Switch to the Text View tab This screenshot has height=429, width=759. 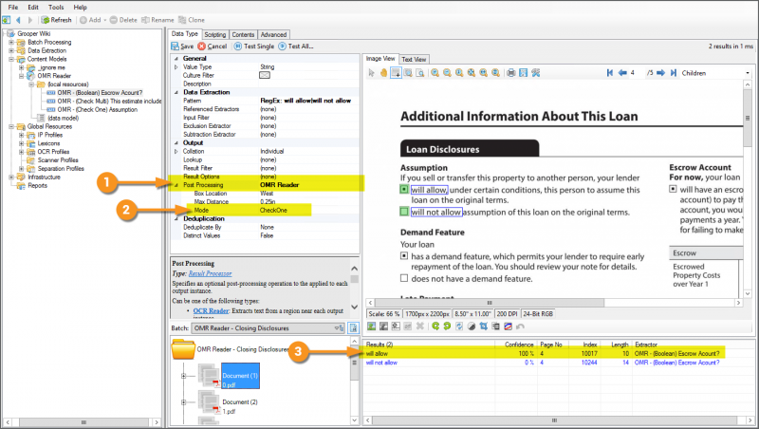(x=414, y=59)
